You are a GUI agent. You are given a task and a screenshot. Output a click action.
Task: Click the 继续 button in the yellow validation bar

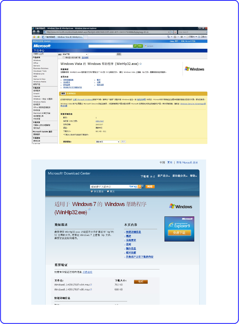coord(63,94)
